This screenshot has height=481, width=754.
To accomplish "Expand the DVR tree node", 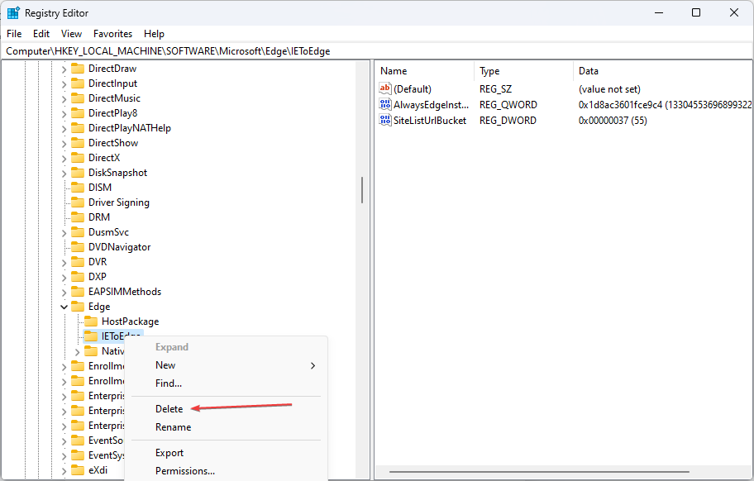I will point(64,263).
